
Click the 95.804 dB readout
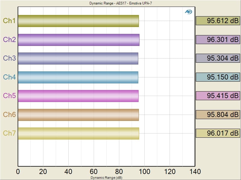coord(218,115)
